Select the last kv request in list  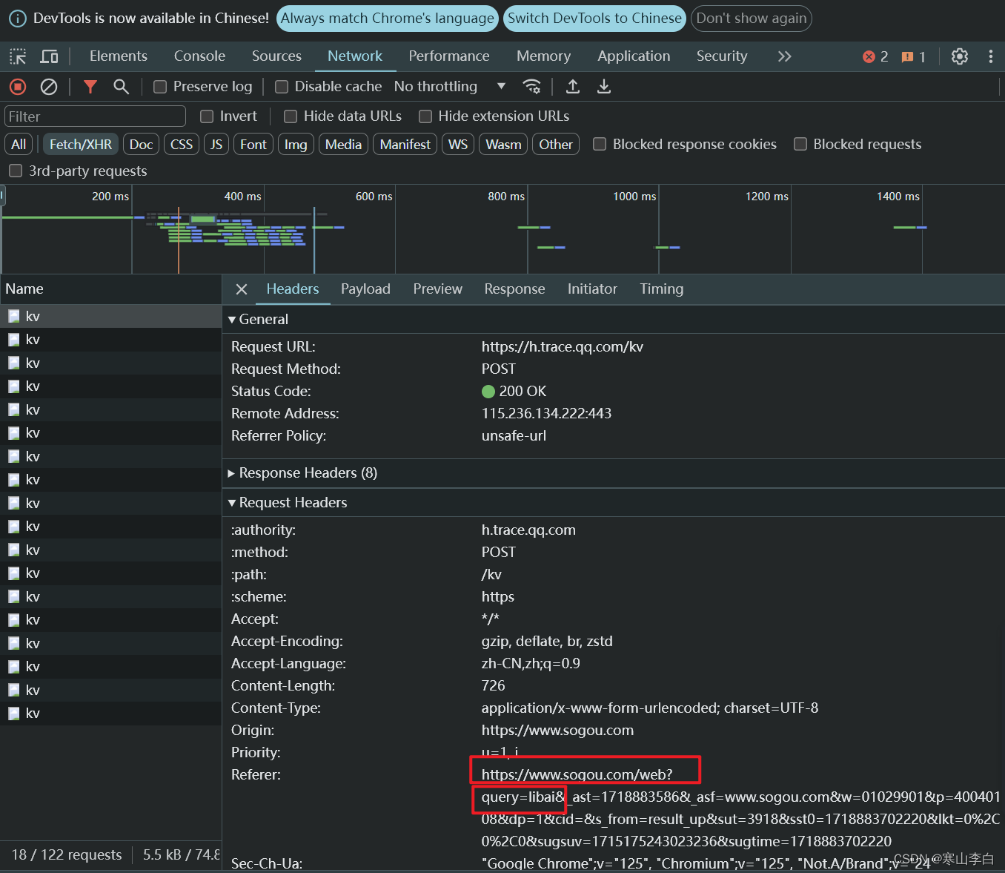(x=110, y=714)
